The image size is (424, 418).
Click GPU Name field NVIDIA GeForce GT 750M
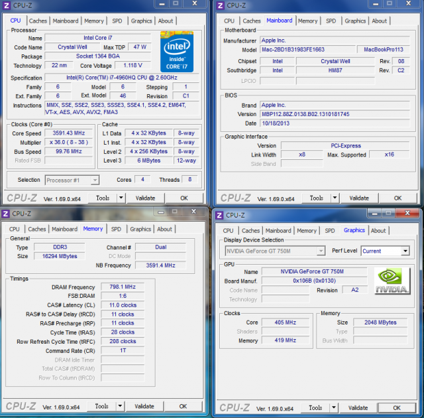(x=315, y=271)
